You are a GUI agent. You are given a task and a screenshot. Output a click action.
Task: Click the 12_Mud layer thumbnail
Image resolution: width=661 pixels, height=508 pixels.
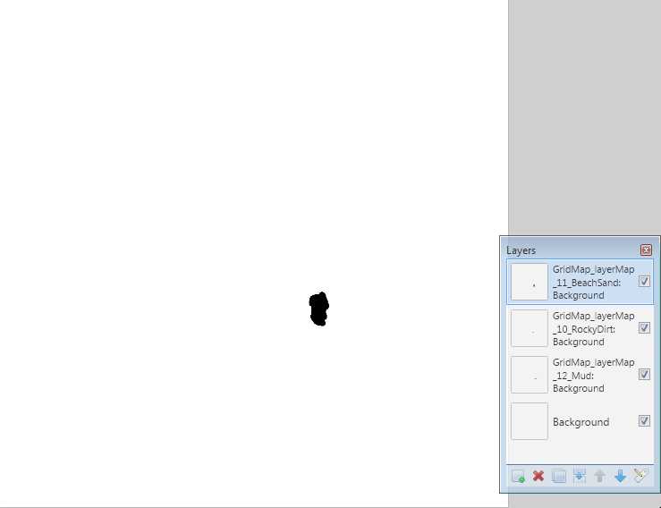(530, 375)
